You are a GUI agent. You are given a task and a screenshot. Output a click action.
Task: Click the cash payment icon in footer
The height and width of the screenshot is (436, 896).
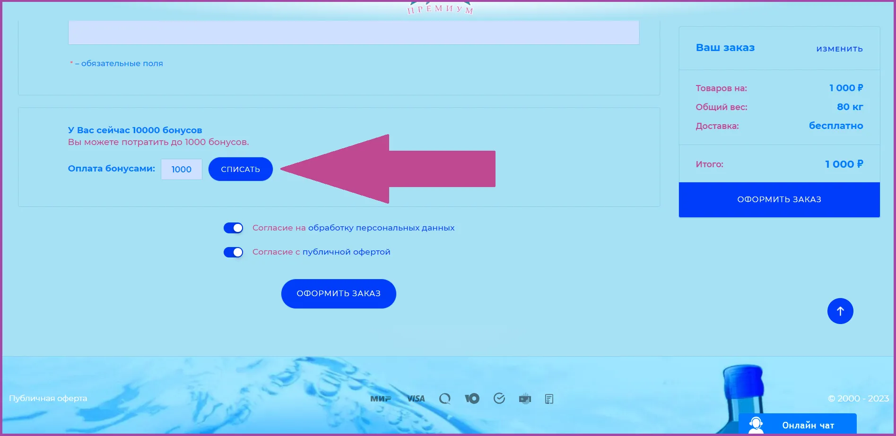(525, 399)
